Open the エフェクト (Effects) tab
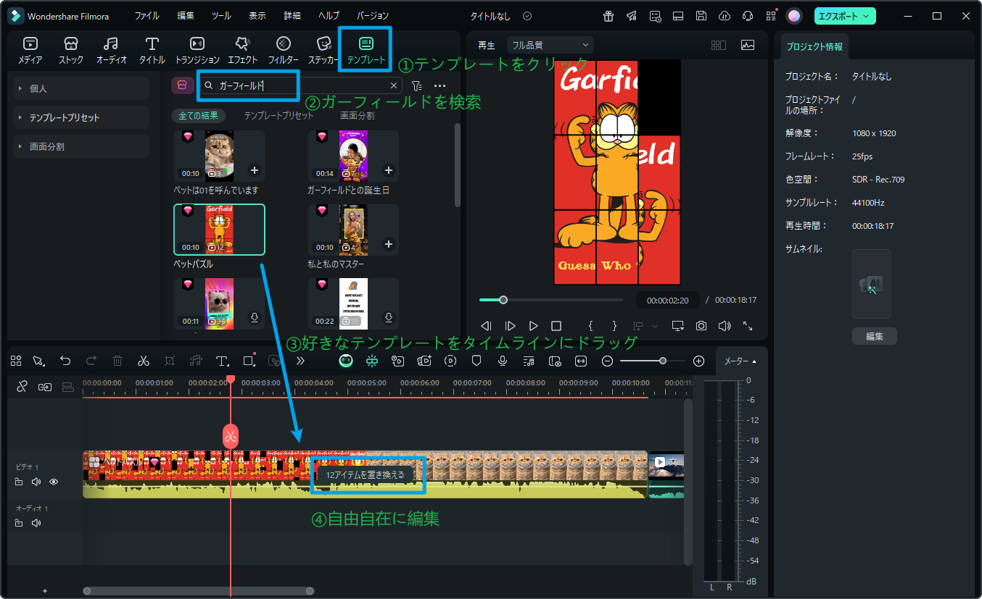This screenshot has width=982, height=599. [243, 51]
